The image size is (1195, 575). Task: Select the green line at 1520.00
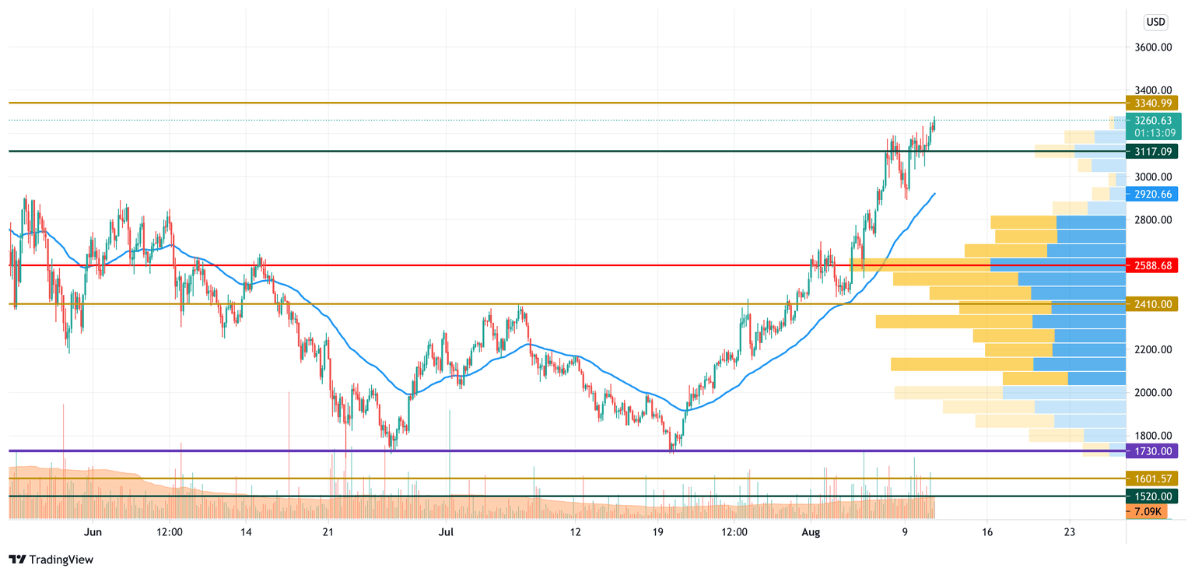point(545,496)
